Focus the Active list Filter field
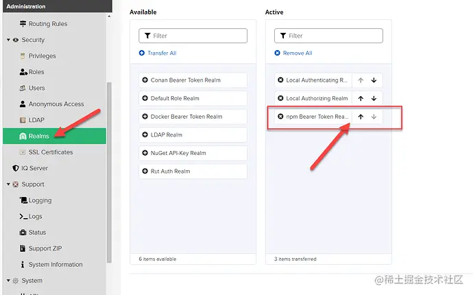Viewport: 473px width, 295px height. coord(328,36)
